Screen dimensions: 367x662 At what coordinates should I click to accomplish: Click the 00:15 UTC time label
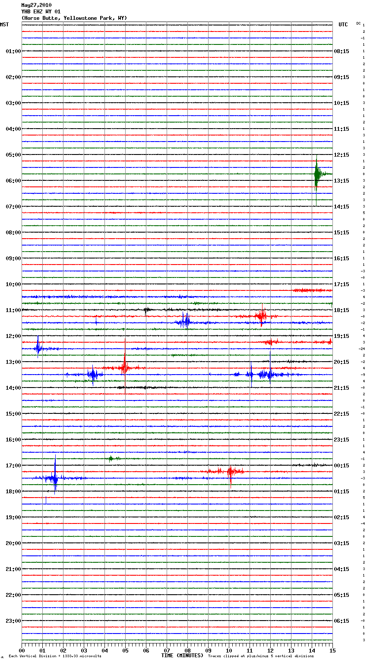point(342,466)
